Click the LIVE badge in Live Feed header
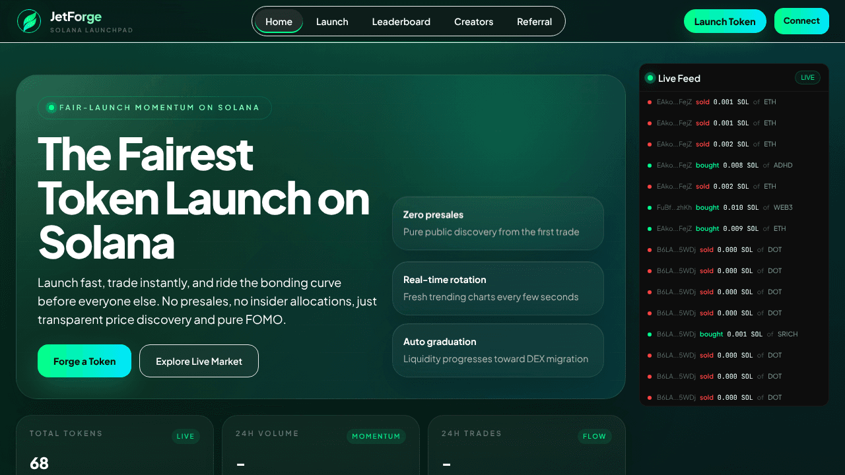 tap(807, 78)
